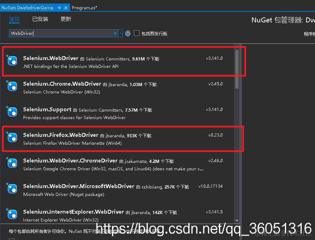Click the Selenium.WebDriver.ChromeDriver package icon
This screenshot has width=315, height=240.
point(12,163)
